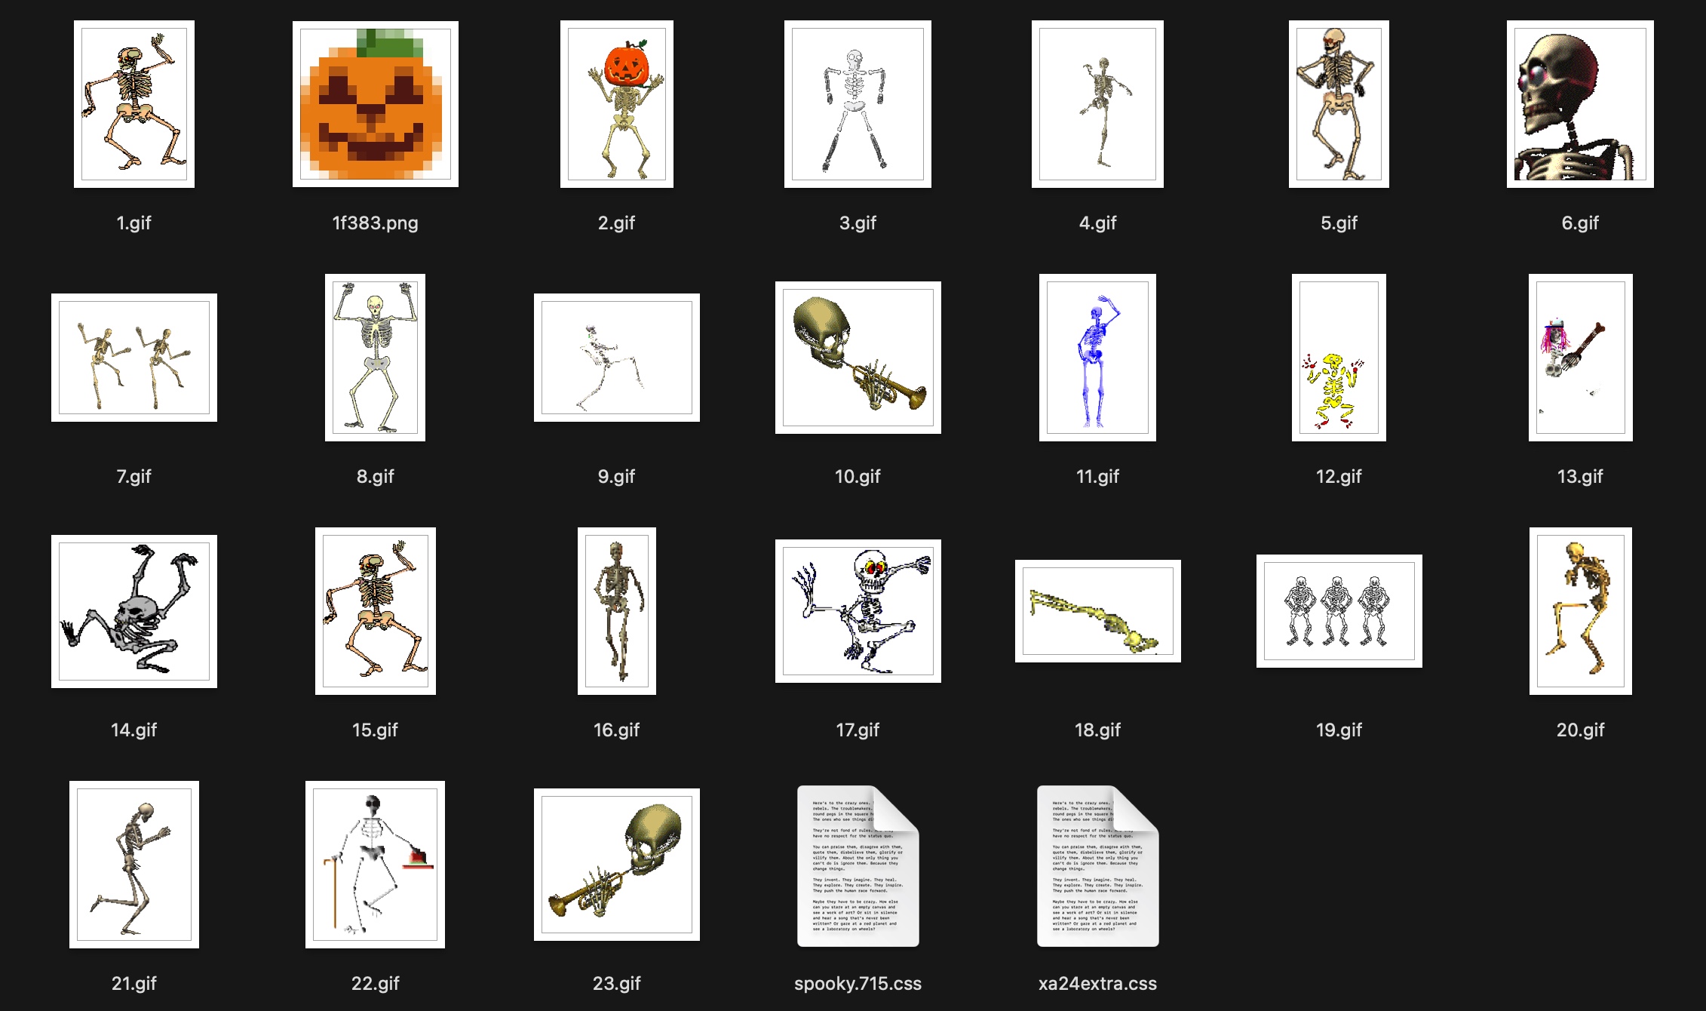Select the pixel pumpkin 1f383.png thumbnail
Viewport: 1706px width, 1011px height.
375,104
